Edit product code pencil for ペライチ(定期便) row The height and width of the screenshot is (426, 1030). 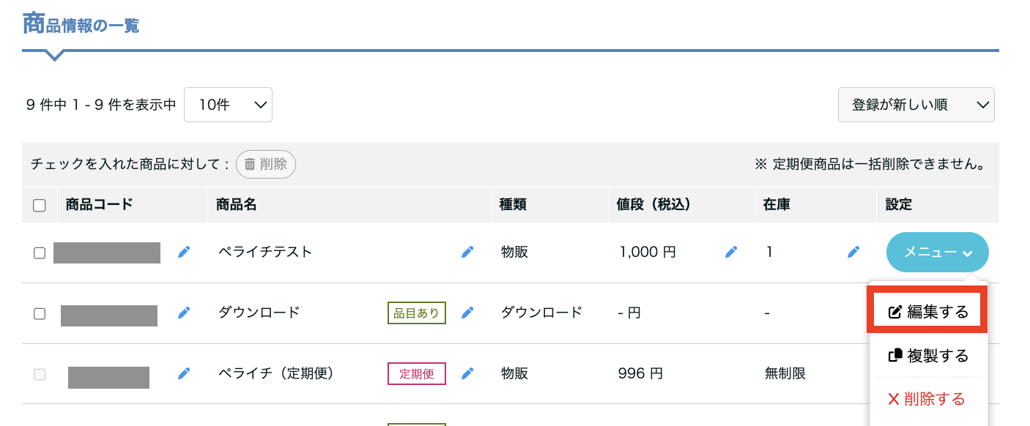[x=184, y=373]
